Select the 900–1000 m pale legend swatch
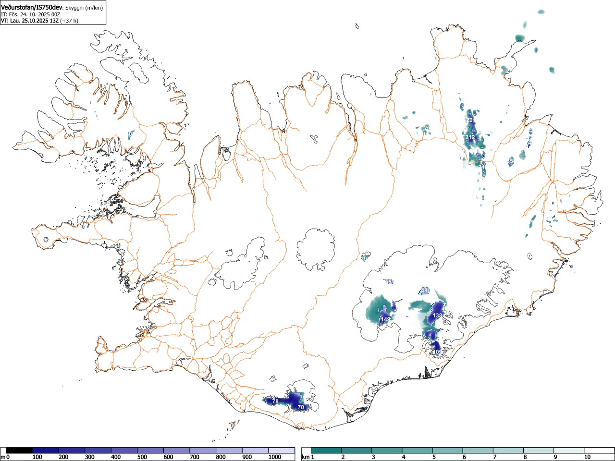Viewport: 615px width, 461px height. [255, 450]
